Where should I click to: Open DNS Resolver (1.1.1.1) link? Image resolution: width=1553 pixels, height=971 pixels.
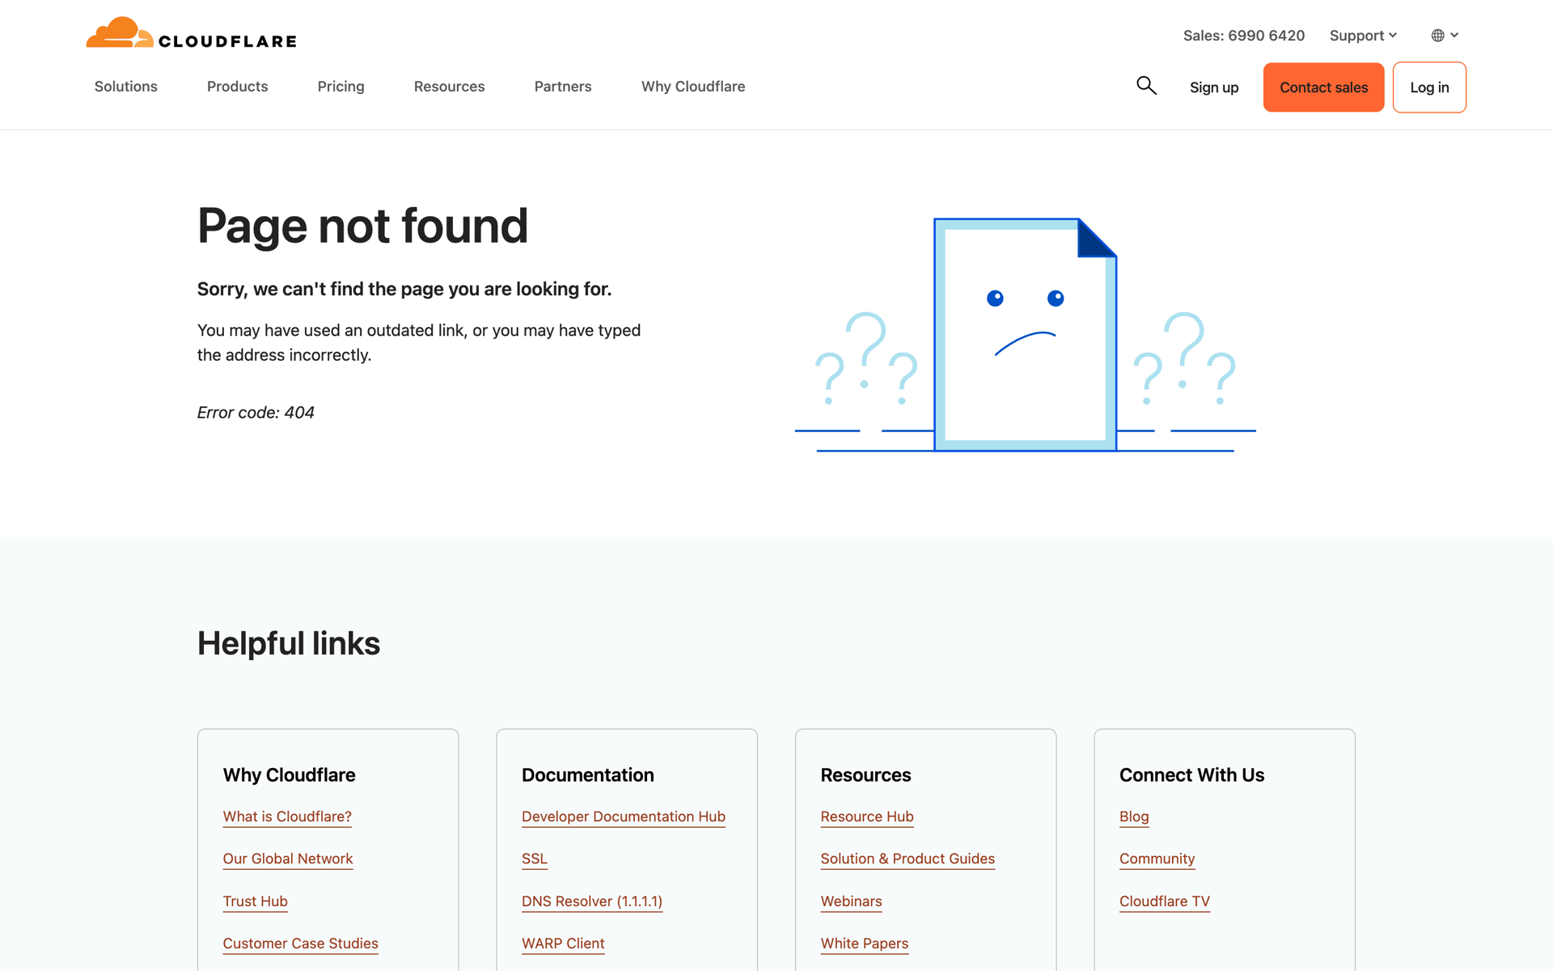(592, 901)
